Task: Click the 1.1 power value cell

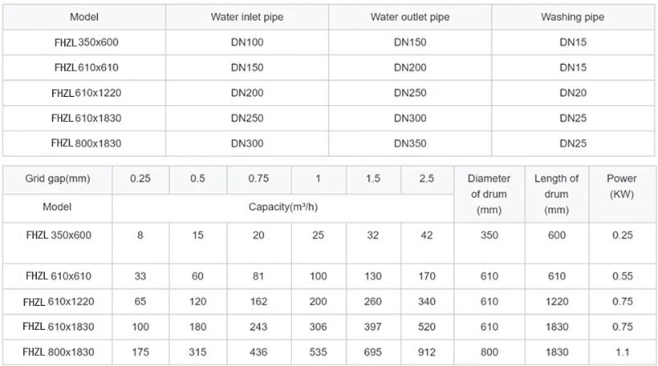Action: (x=623, y=352)
